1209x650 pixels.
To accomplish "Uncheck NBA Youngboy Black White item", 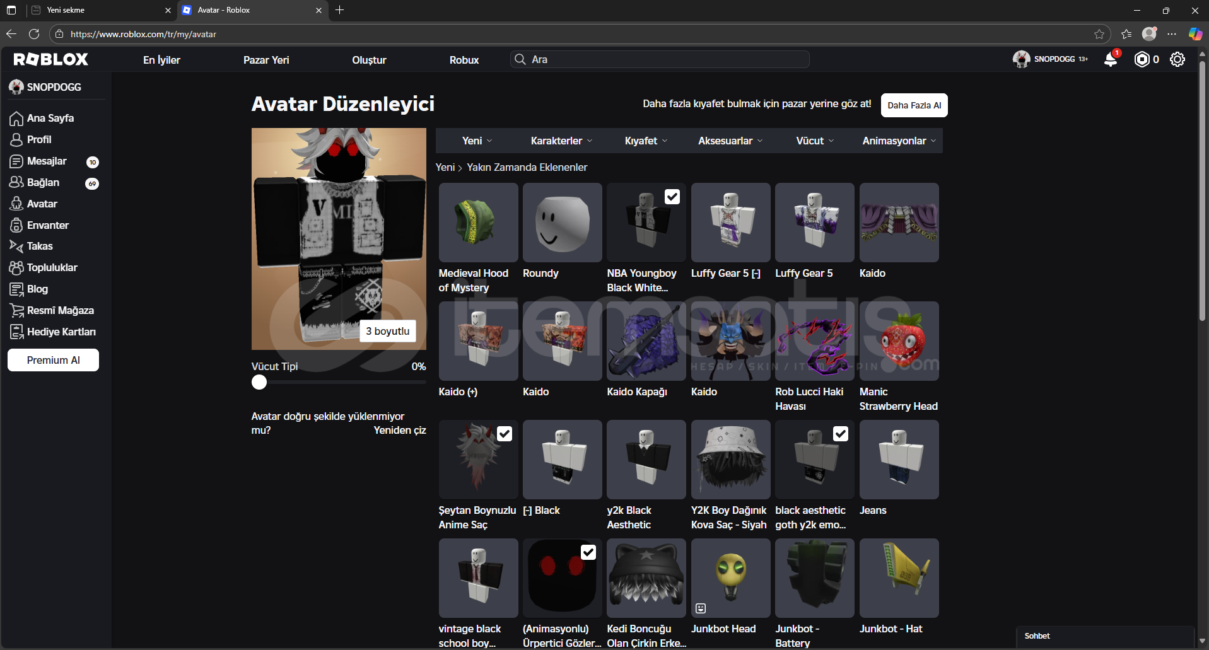I will tap(672, 197).
